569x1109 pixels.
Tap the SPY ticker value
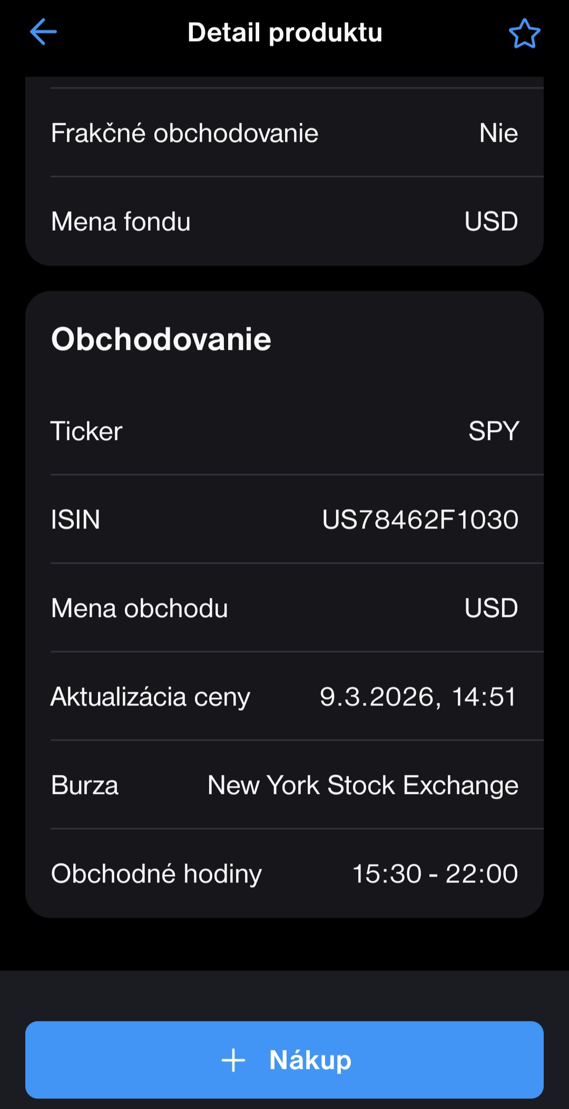tap(494, 431)
